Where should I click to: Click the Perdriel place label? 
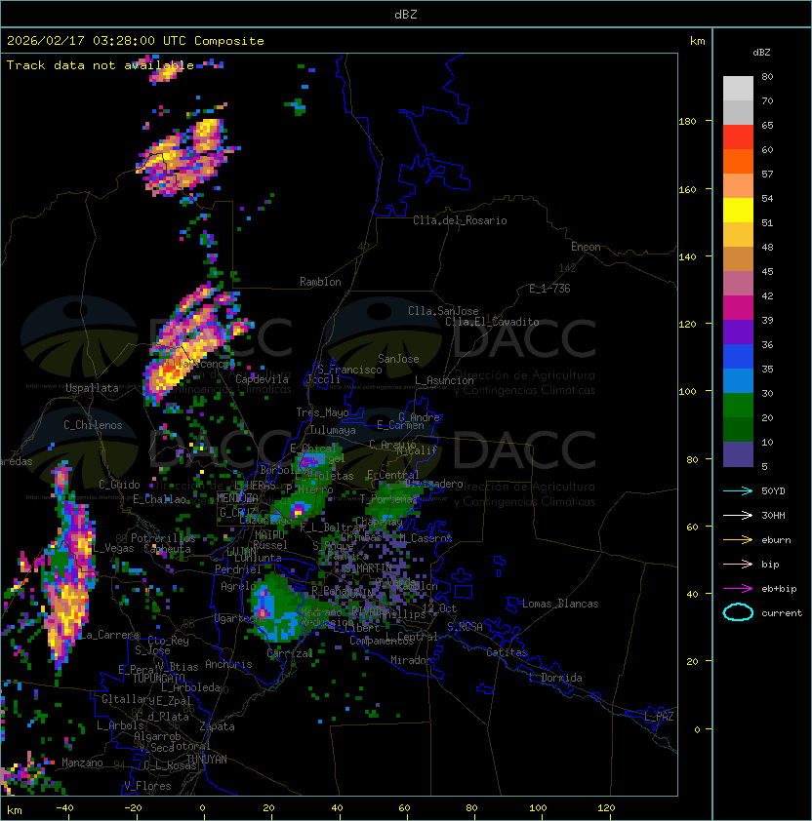pos(238,569)
